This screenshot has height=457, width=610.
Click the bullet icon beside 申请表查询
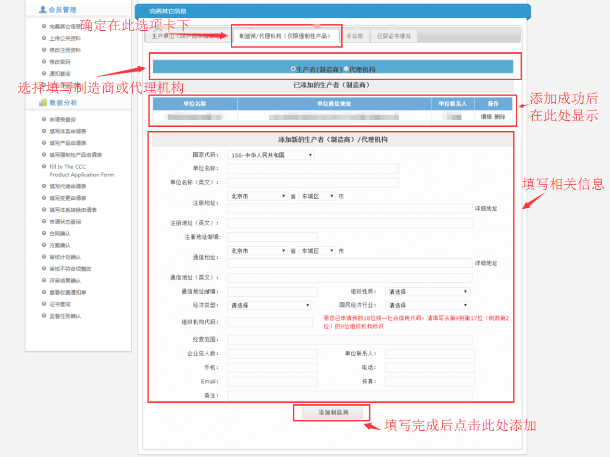pyautogui.click(x=44, y=120)
